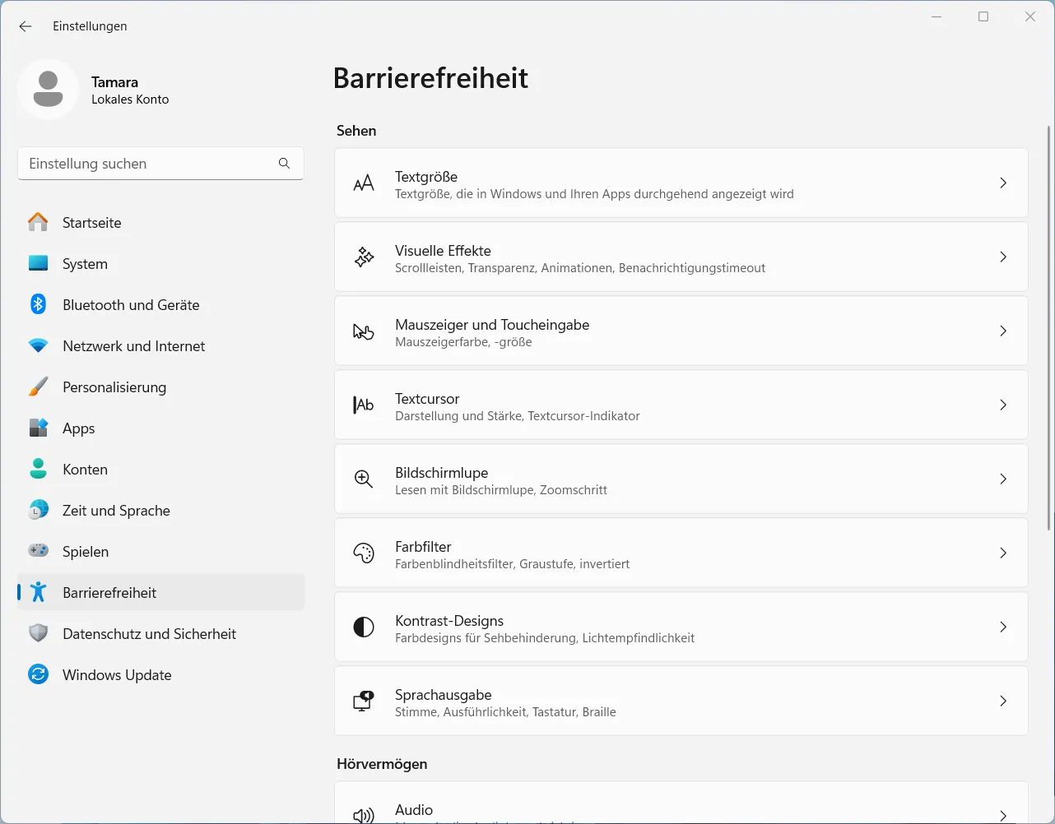Click the Datenschutz shield icon

click(38, 633)
